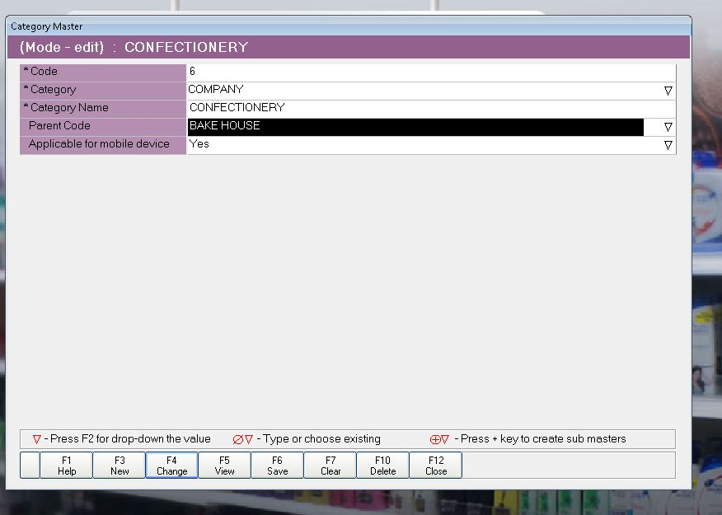The width and height of the screenshot is (722, 515).
Task: Click the Press + key to create sub masters text
Action: click(x=540, y=439)
